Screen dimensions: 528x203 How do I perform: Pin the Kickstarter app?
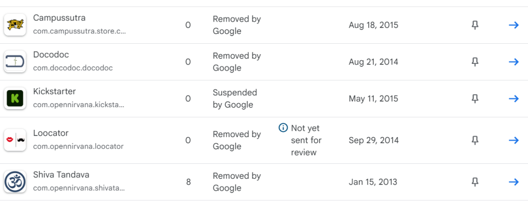(x=475, y=98)
